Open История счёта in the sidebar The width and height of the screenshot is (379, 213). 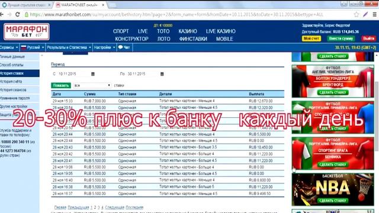pos(20,82)
